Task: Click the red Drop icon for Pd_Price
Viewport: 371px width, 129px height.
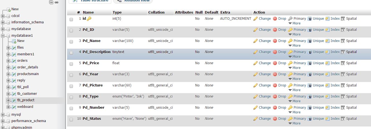Action: point(275,63)
